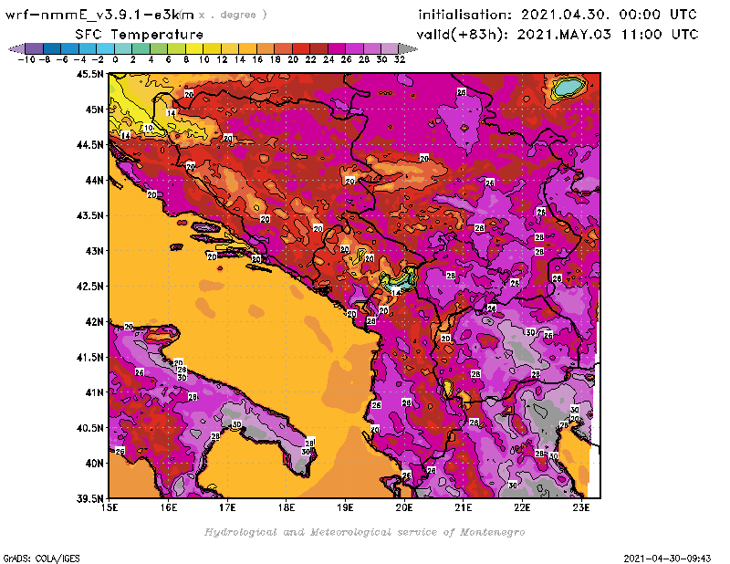Viewport: 730px width, 564px height.
Task: Click the '45N' latitude axis label
Action: 95,110
